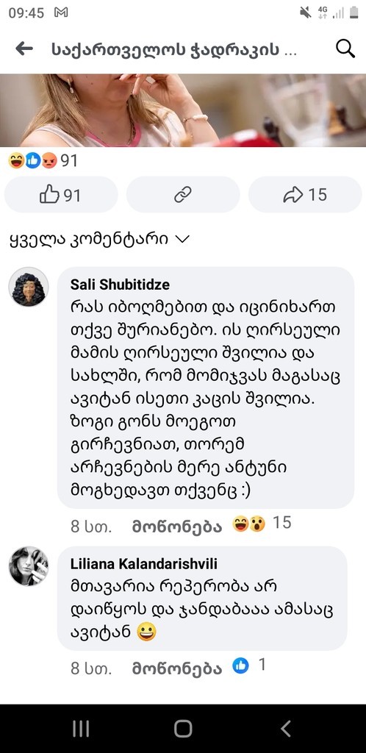Open search with magnifier icon
This screenshot has height=753, width=366.
tap(345, 49)
